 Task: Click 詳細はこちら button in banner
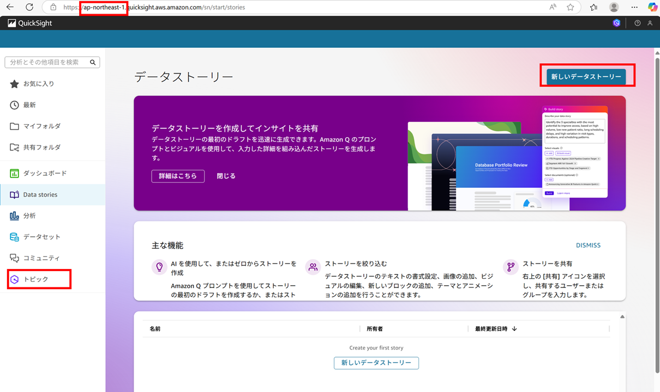(x=178, y=176)
